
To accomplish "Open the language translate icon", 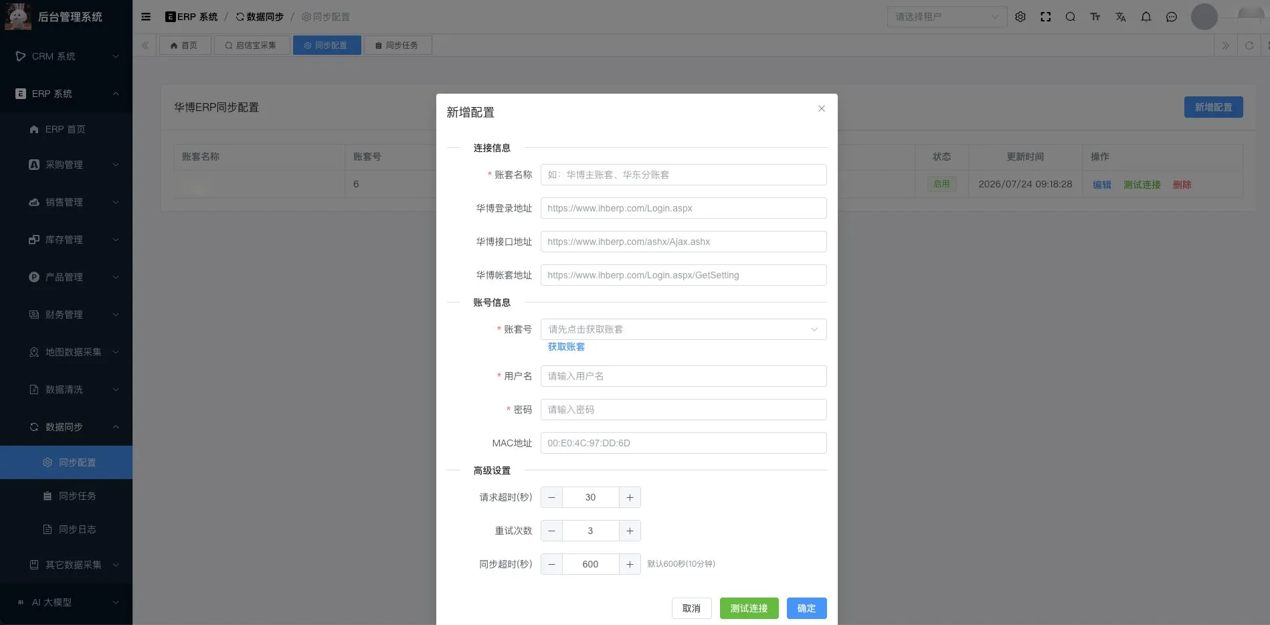I will click(1121, 17).
